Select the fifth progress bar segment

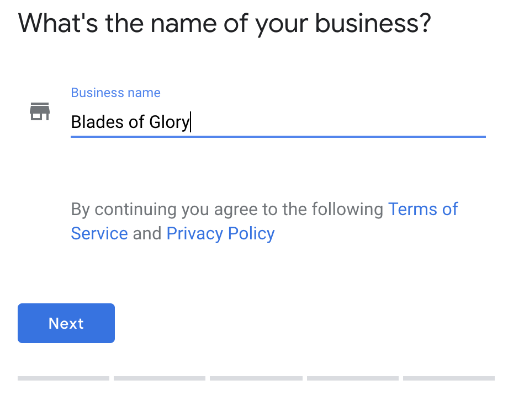pos(449,378)
